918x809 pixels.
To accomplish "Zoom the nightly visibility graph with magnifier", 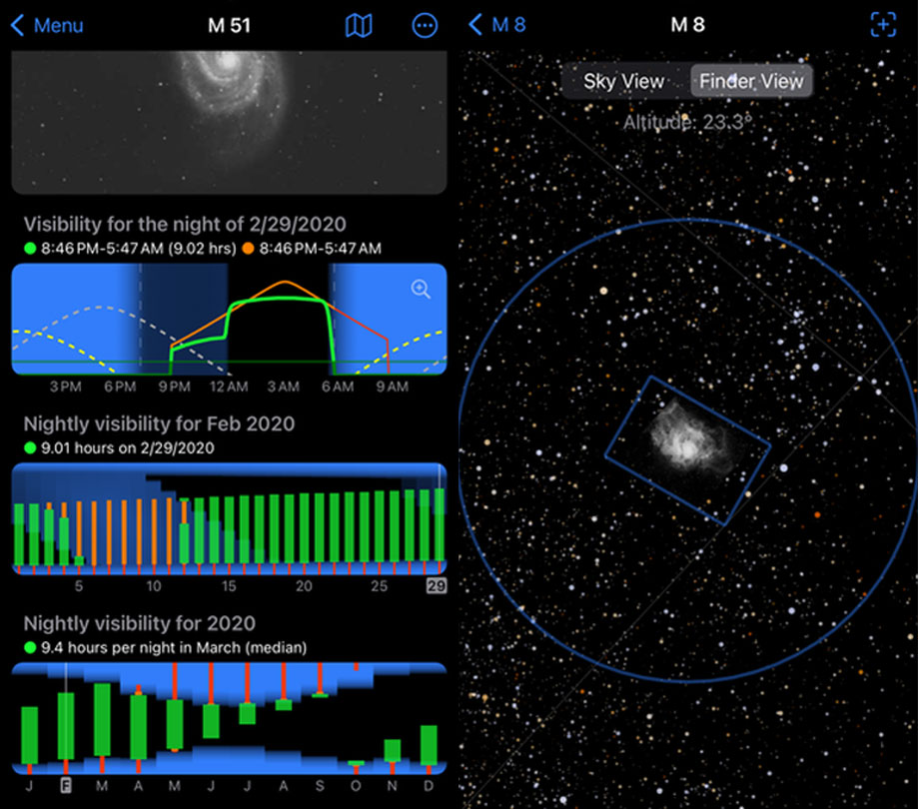I will pyautogui.click(x=421, y=290).
